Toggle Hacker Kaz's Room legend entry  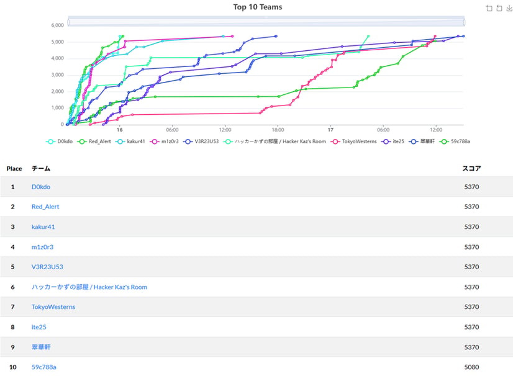[275, 141]
